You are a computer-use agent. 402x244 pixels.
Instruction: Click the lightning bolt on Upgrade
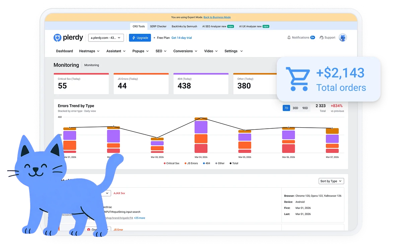[134, 38]
